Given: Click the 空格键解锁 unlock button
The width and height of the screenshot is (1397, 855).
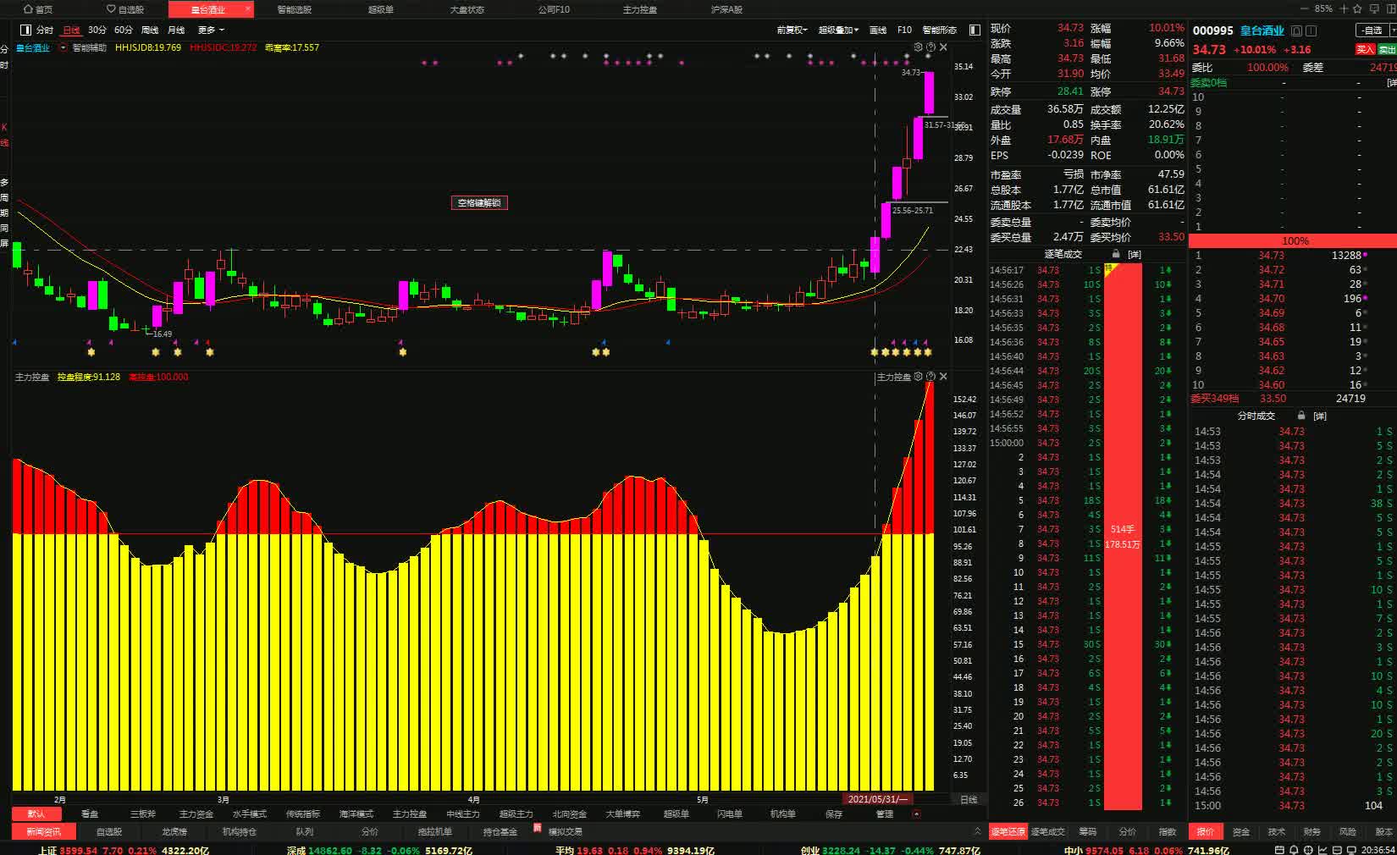Looking at the screenshot, I should point(479,203).
